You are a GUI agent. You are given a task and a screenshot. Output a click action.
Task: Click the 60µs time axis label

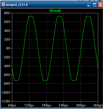pyautogui.click(x=12, y=105)
